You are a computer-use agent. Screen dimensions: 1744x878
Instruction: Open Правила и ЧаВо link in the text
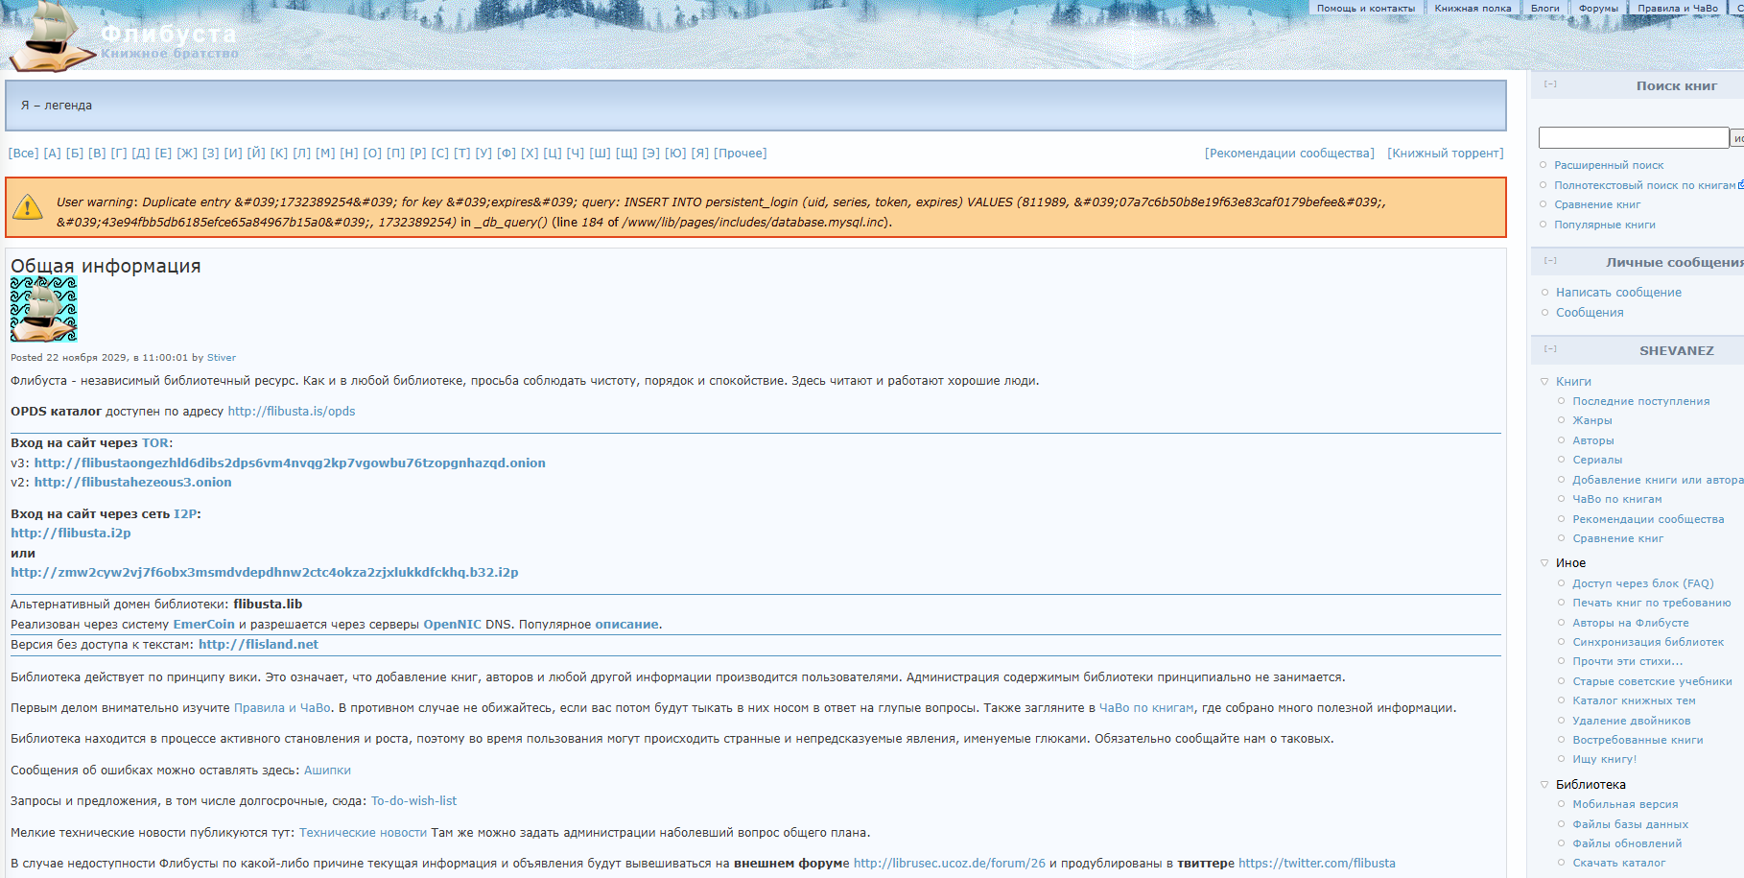[282, 708]
